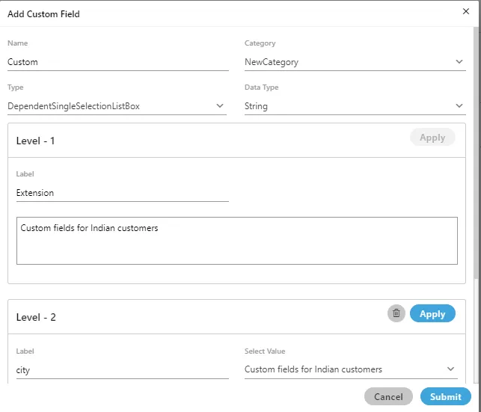Open the Data Type dropdown set to String
Screen dimensions: 481x412
pos(355,106)
